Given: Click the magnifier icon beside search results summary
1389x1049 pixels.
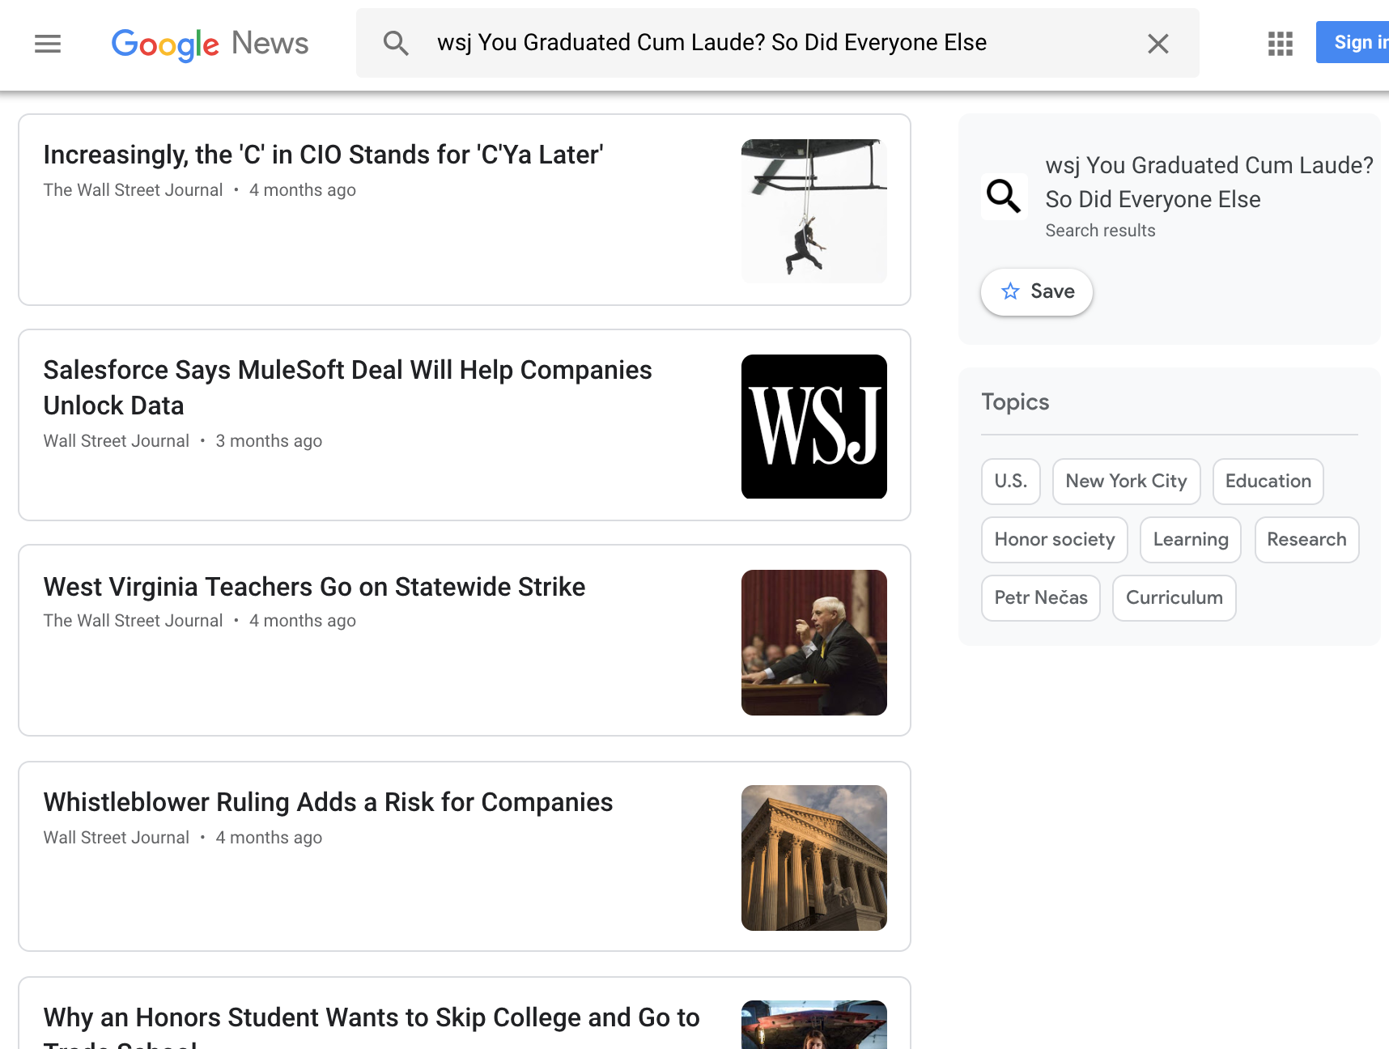Looking at the screenshot, I should 1004,196.
